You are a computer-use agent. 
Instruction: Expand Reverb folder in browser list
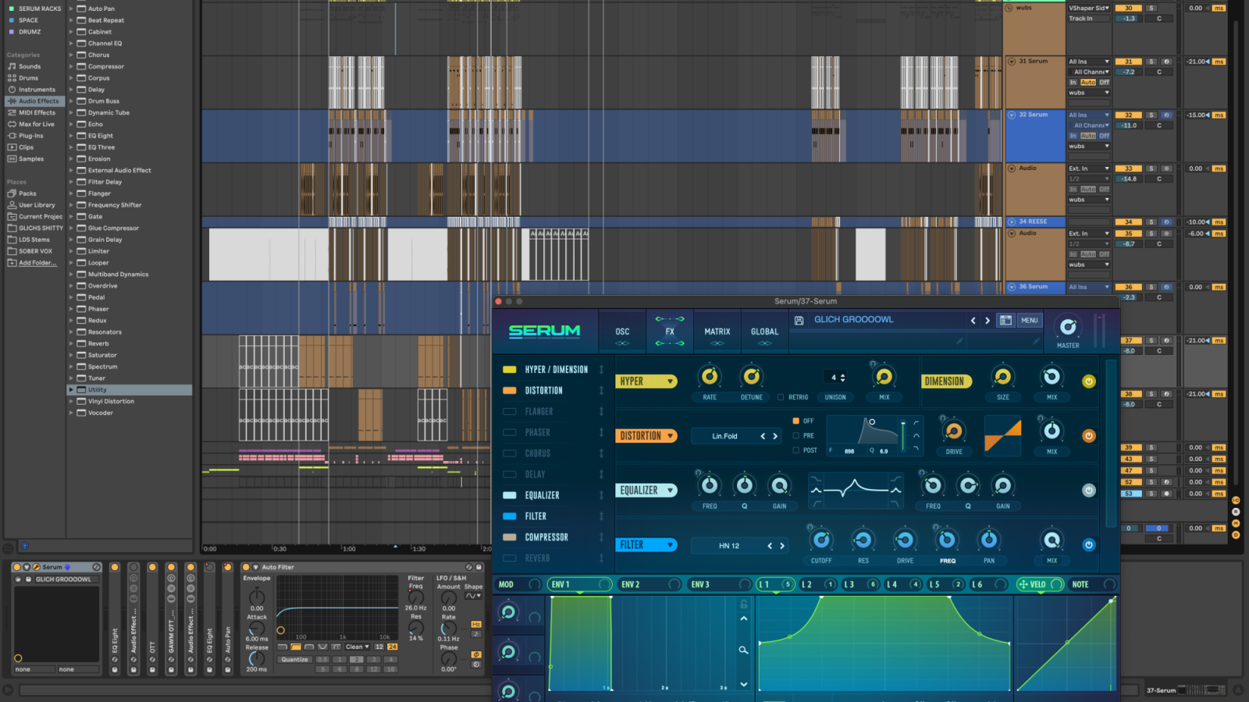point(72,344)
